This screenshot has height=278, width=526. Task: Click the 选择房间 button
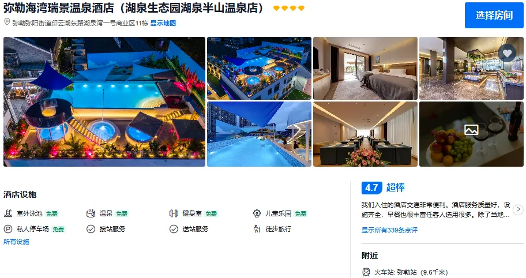pos(494,15)
